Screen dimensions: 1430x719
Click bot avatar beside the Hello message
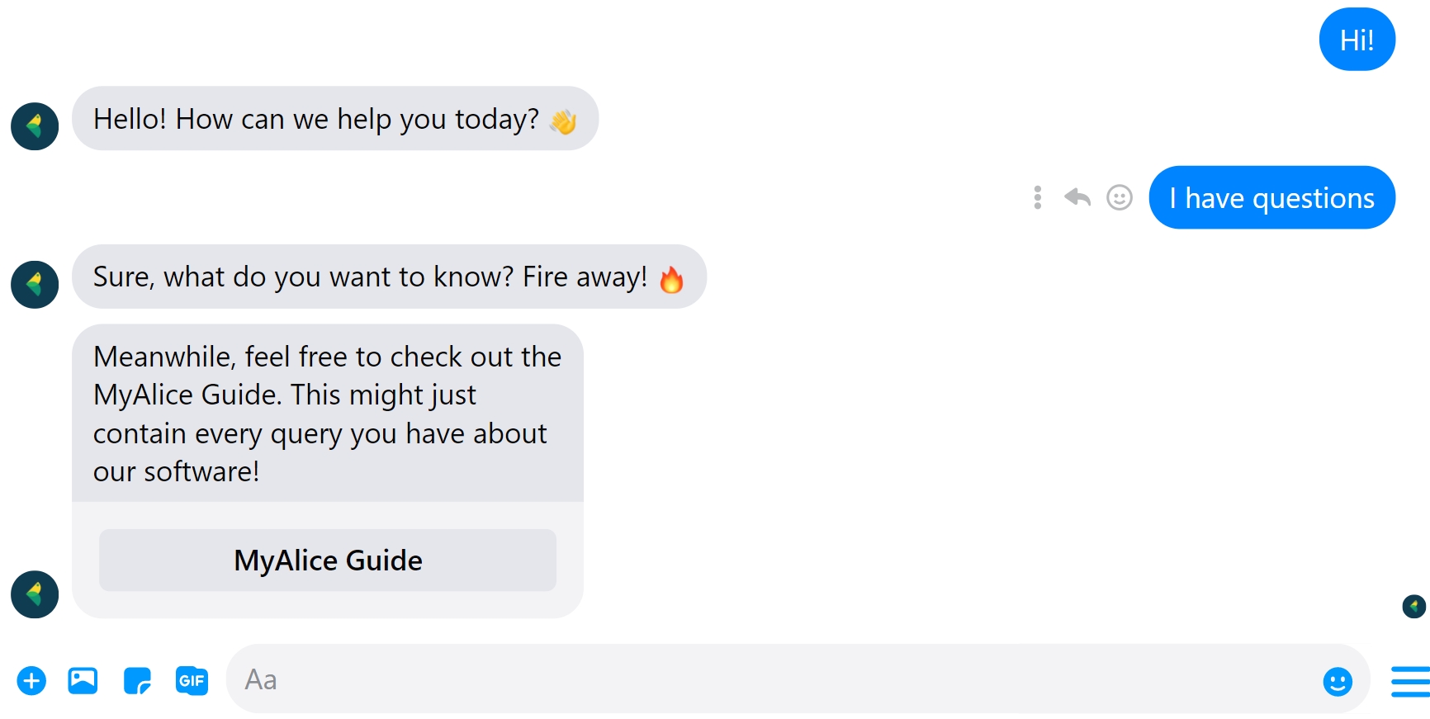click(x=35, y=126)
